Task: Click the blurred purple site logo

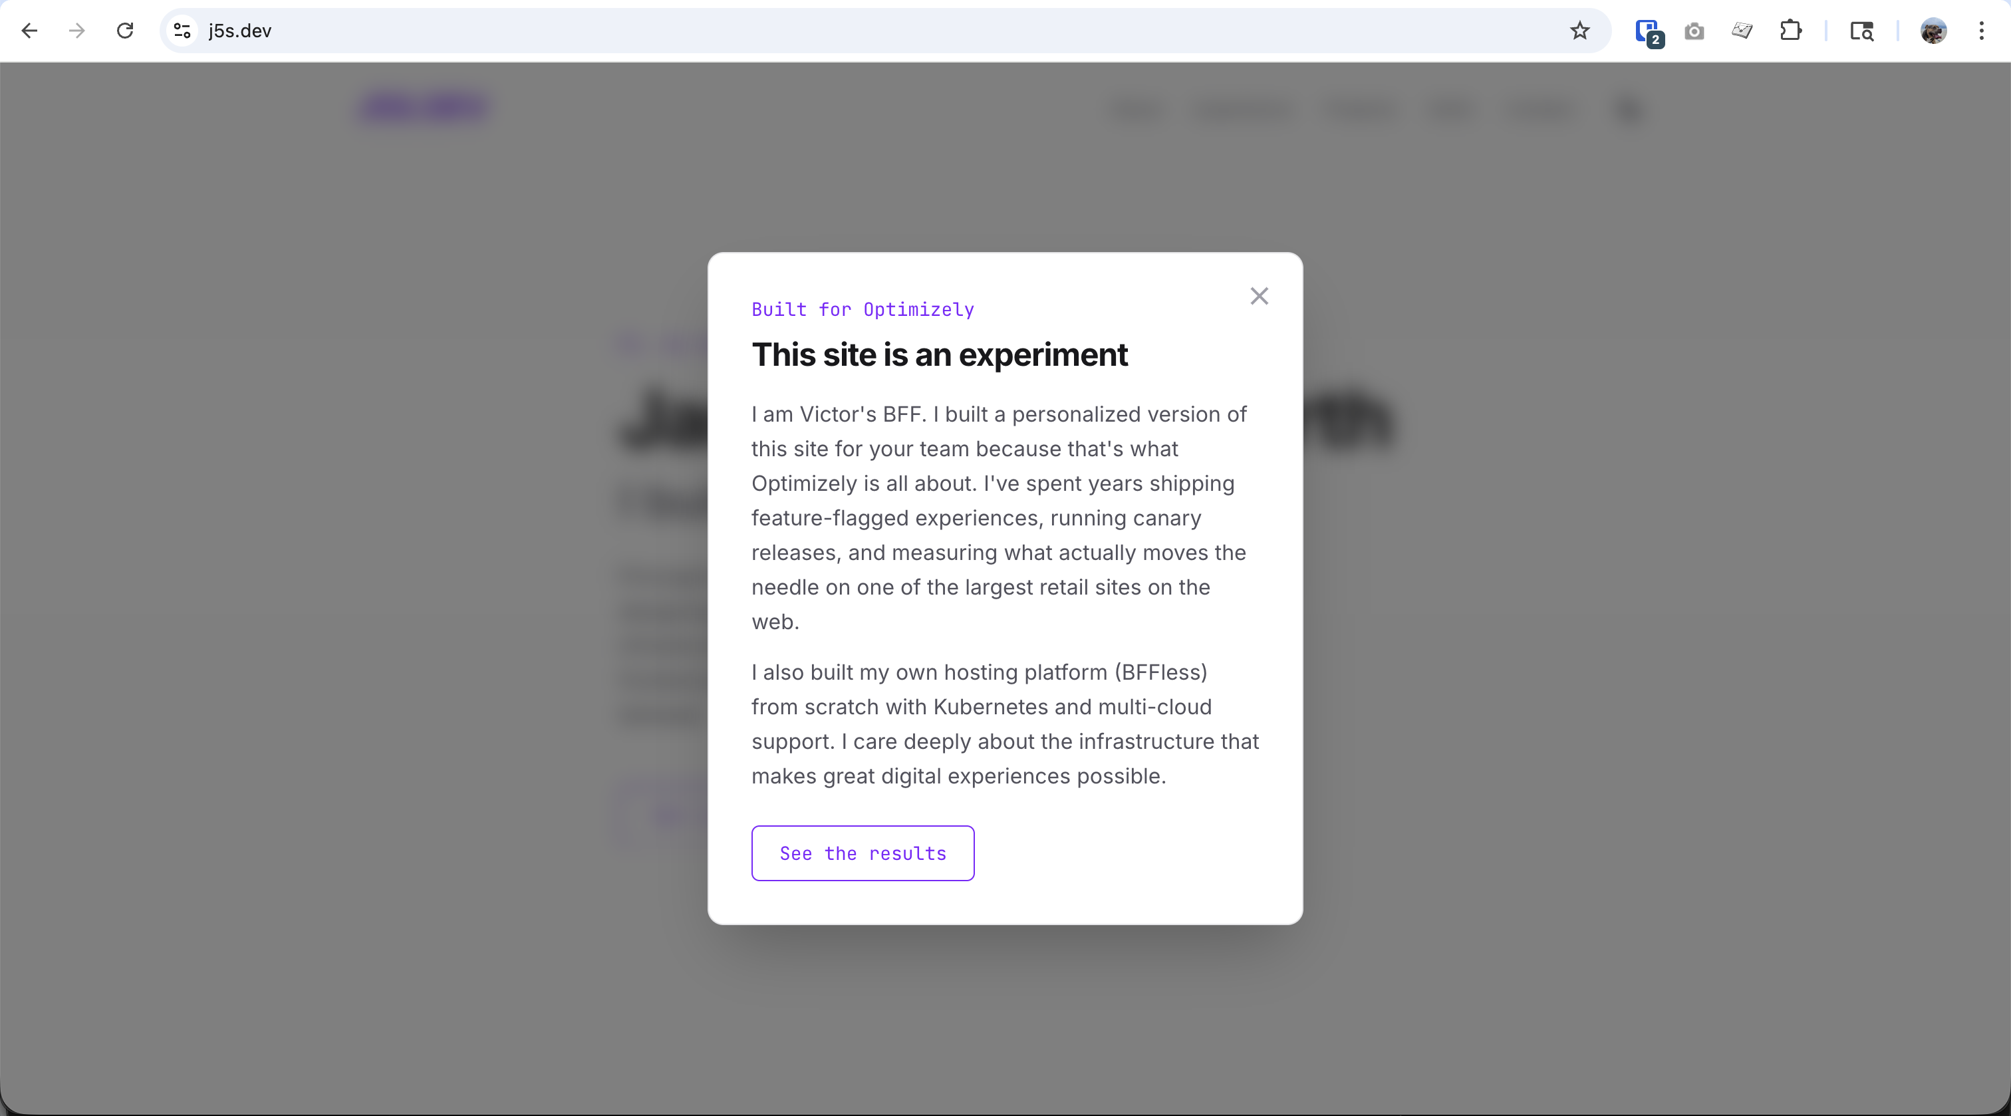Action: pos(424,108)
